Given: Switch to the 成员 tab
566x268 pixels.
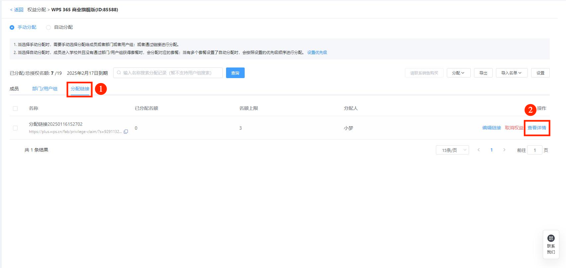Looking at the screenshot, I should point(14,89).
